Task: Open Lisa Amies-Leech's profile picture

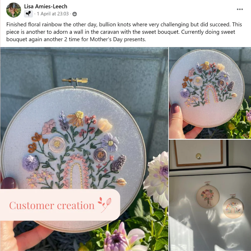Action: (14, 10)
